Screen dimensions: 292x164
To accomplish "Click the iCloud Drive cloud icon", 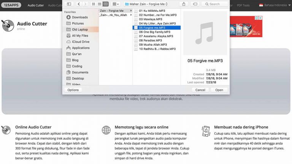I will pos(68,42).
